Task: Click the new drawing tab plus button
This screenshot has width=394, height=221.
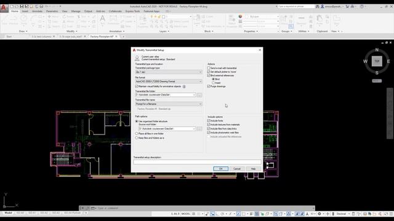Action: tap(123, 37)
